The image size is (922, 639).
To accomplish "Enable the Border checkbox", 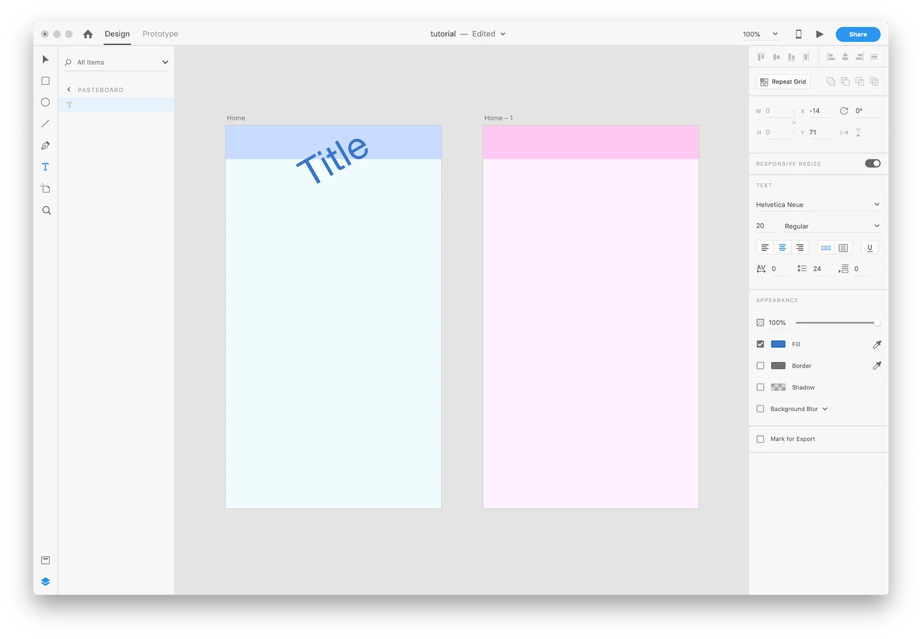I will (x=760, y=366).
